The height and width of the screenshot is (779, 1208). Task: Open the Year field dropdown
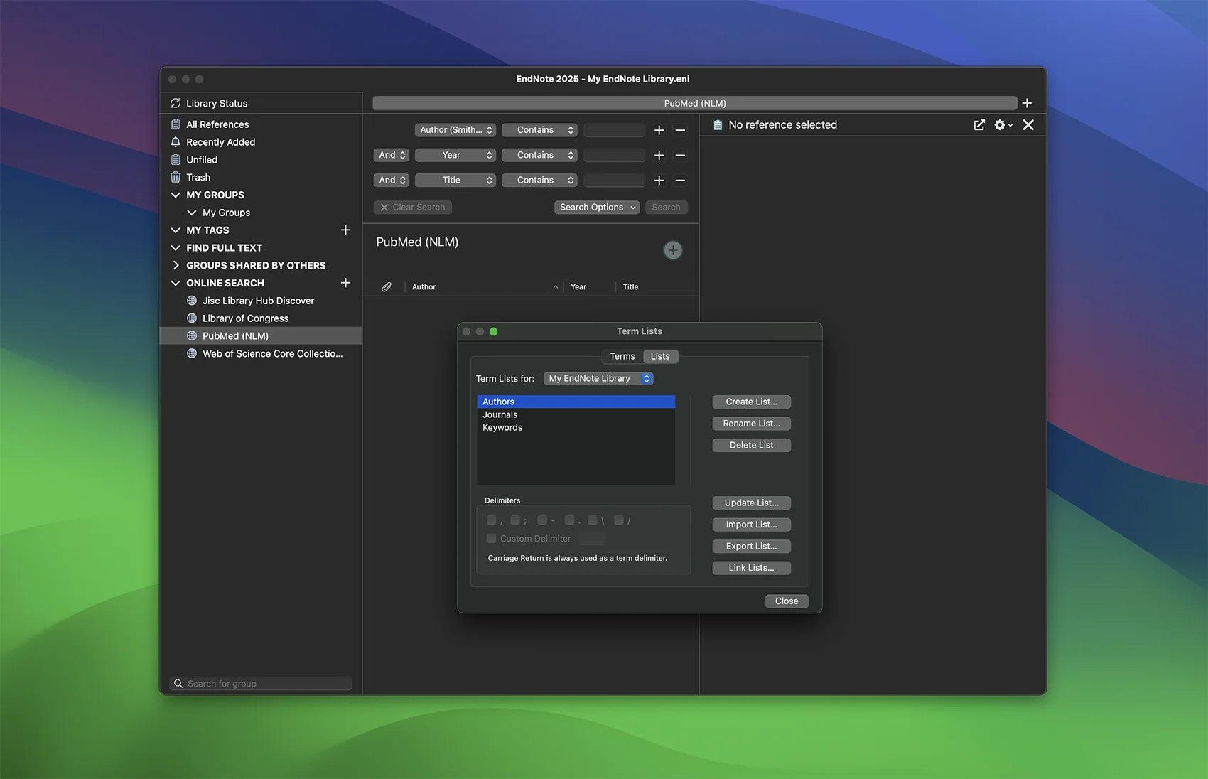coord(455,155)
